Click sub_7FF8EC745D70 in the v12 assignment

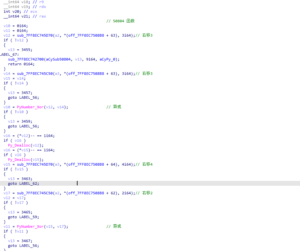(32, 35)
